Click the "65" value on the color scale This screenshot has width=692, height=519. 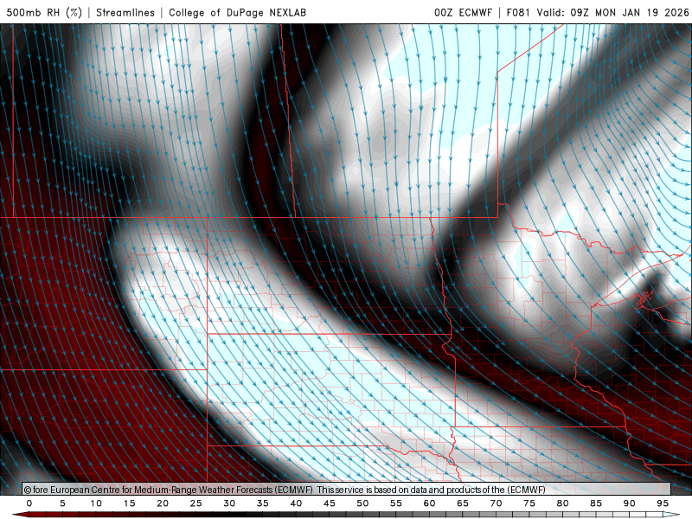[x=463, y=503]
